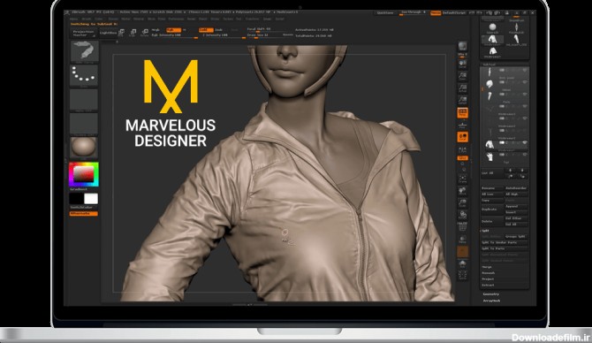The width and height of the screenshot is (592, 343).
Task: Toggle eye on jacket subtool row
Action: pyautogui.click(x=525, y=143)
